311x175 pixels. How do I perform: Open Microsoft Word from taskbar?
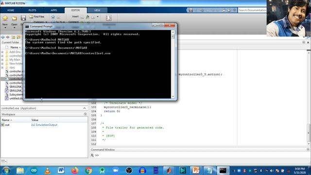tap(61, 171)
